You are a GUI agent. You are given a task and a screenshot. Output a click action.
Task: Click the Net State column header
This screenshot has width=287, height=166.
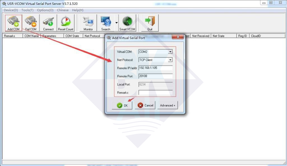coord(224,36)
